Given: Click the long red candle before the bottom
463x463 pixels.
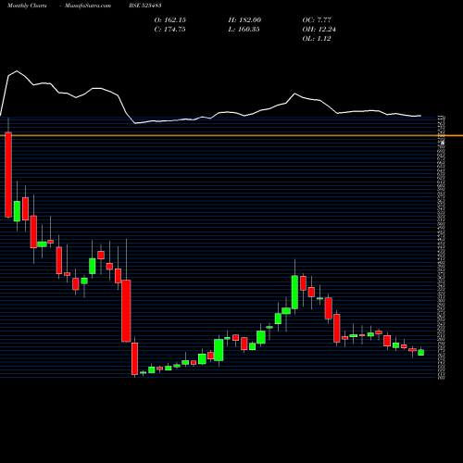Looking at the screenshot, I should point(126,311).
